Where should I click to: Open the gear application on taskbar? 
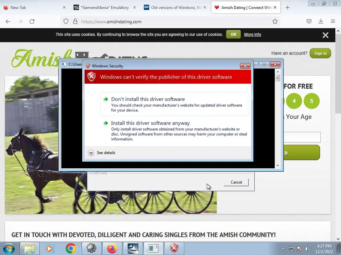[91, 248]
